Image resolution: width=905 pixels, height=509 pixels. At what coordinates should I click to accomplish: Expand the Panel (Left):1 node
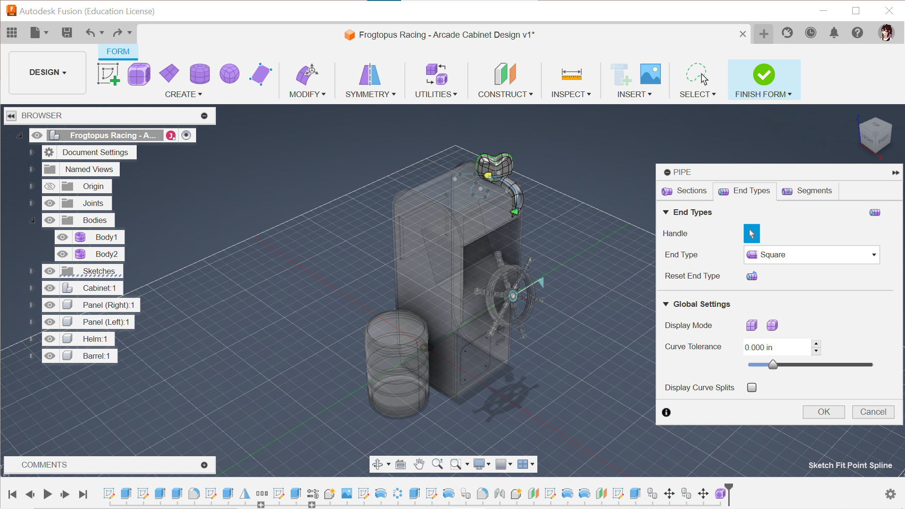tap(32, 322)
